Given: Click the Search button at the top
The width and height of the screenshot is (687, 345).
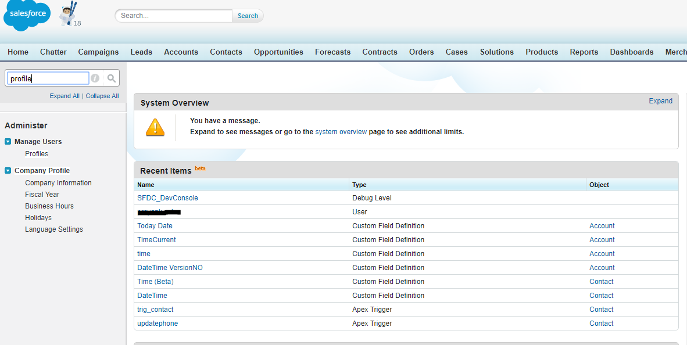Looking at the screenshot, I should click(x=248, y=16).
